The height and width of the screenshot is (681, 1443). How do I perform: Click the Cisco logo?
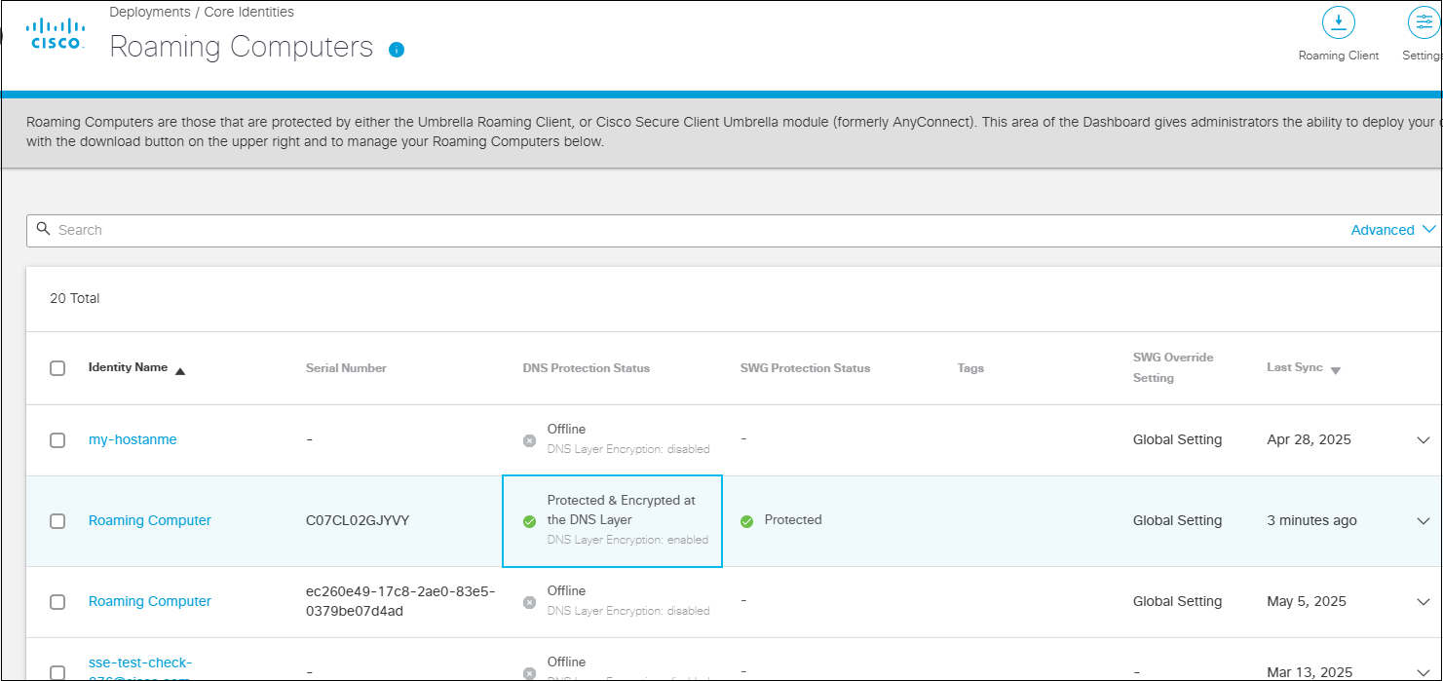click(56, 33)
